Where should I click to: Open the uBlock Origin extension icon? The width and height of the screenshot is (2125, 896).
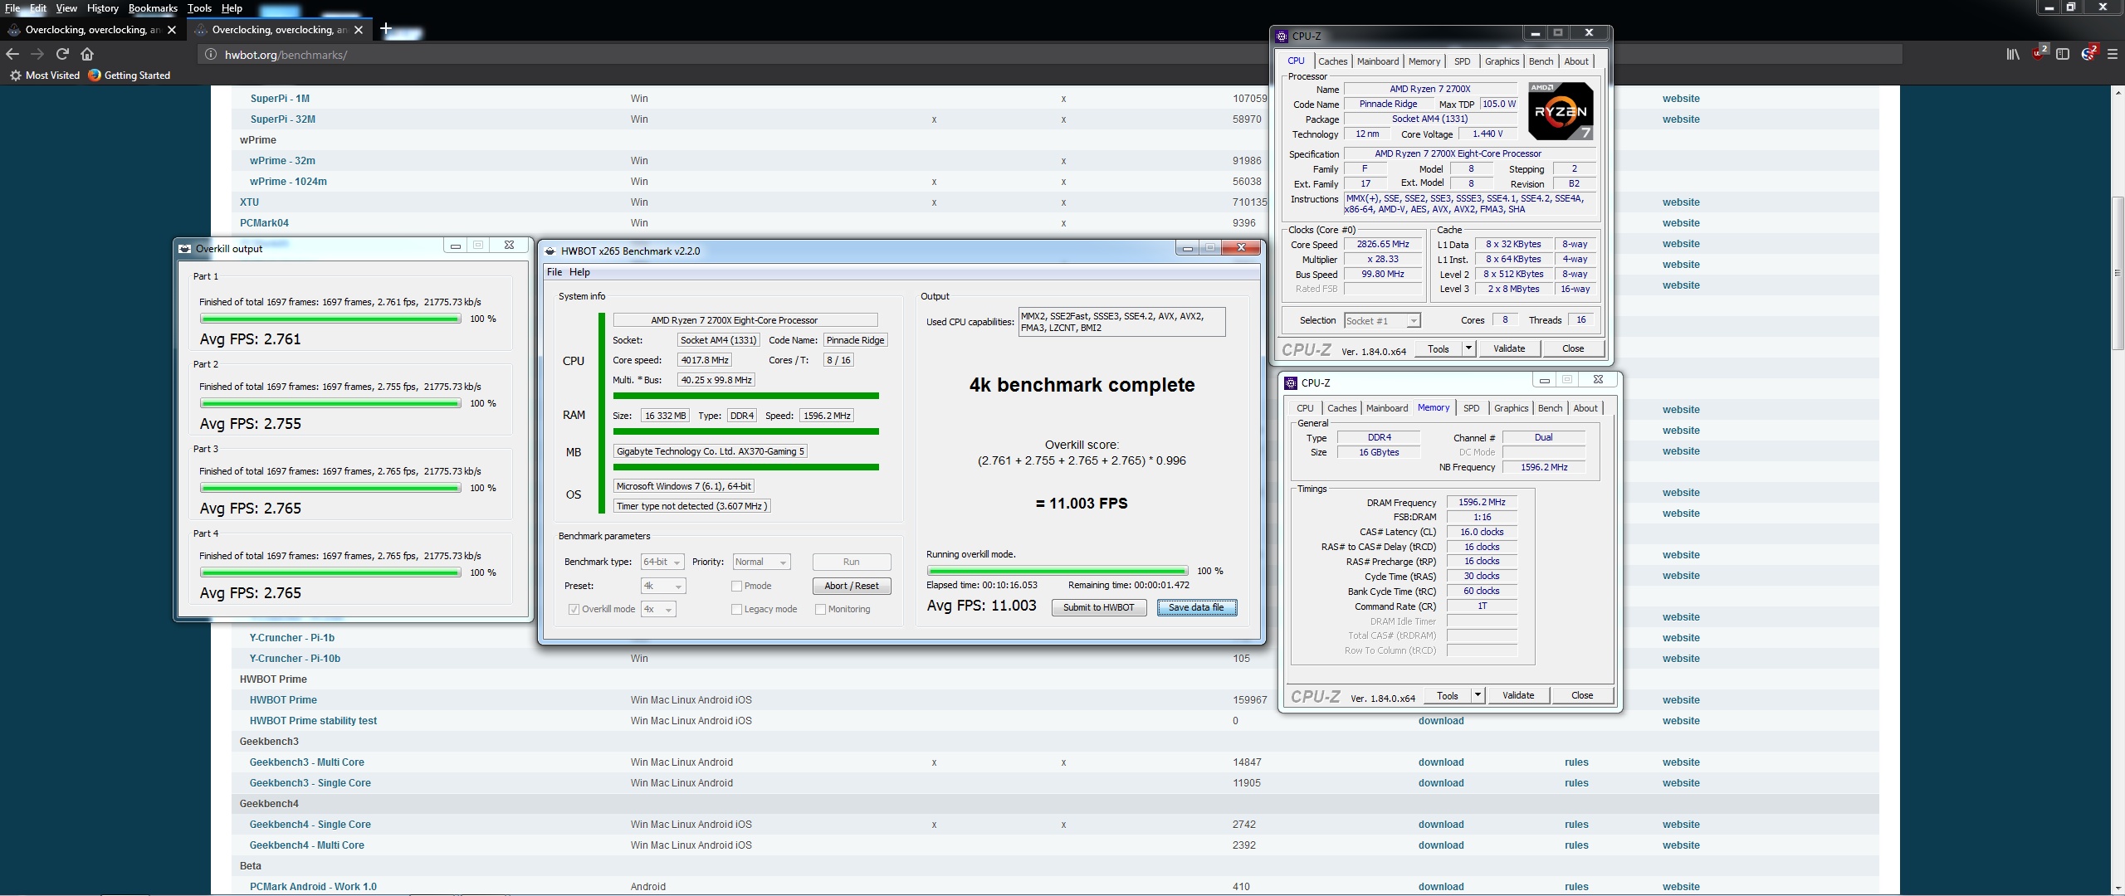tap(2040, 54)
